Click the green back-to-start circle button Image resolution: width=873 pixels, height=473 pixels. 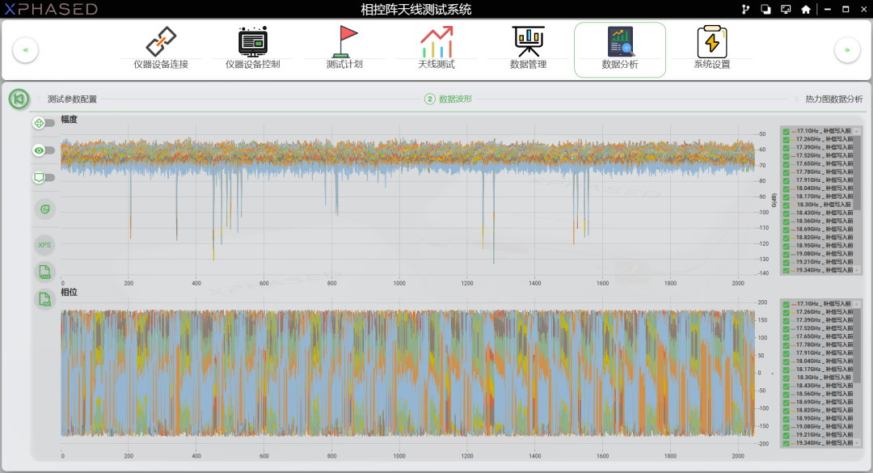(x=19, y=99)
